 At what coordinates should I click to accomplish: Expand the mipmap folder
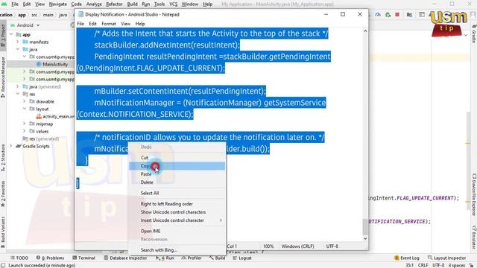pyautogui.click(x=25, y=124)
